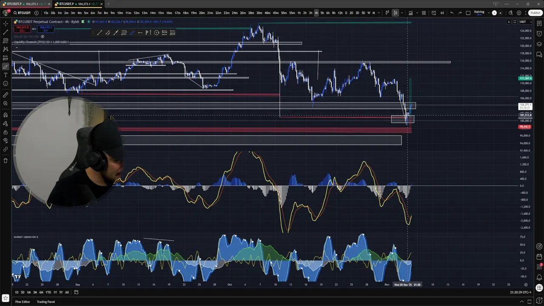Toggle EMA indicator visibility eye
The height and width of the screenshot is (306, 544).
tap(42, 37)
